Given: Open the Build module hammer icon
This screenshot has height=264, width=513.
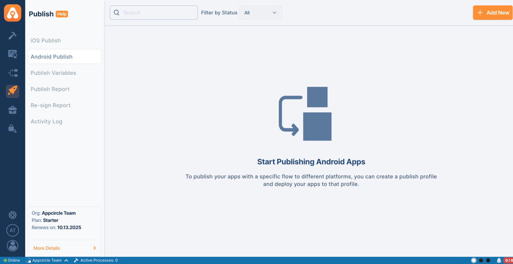Looking at the screenshot, I should [13, 35].
